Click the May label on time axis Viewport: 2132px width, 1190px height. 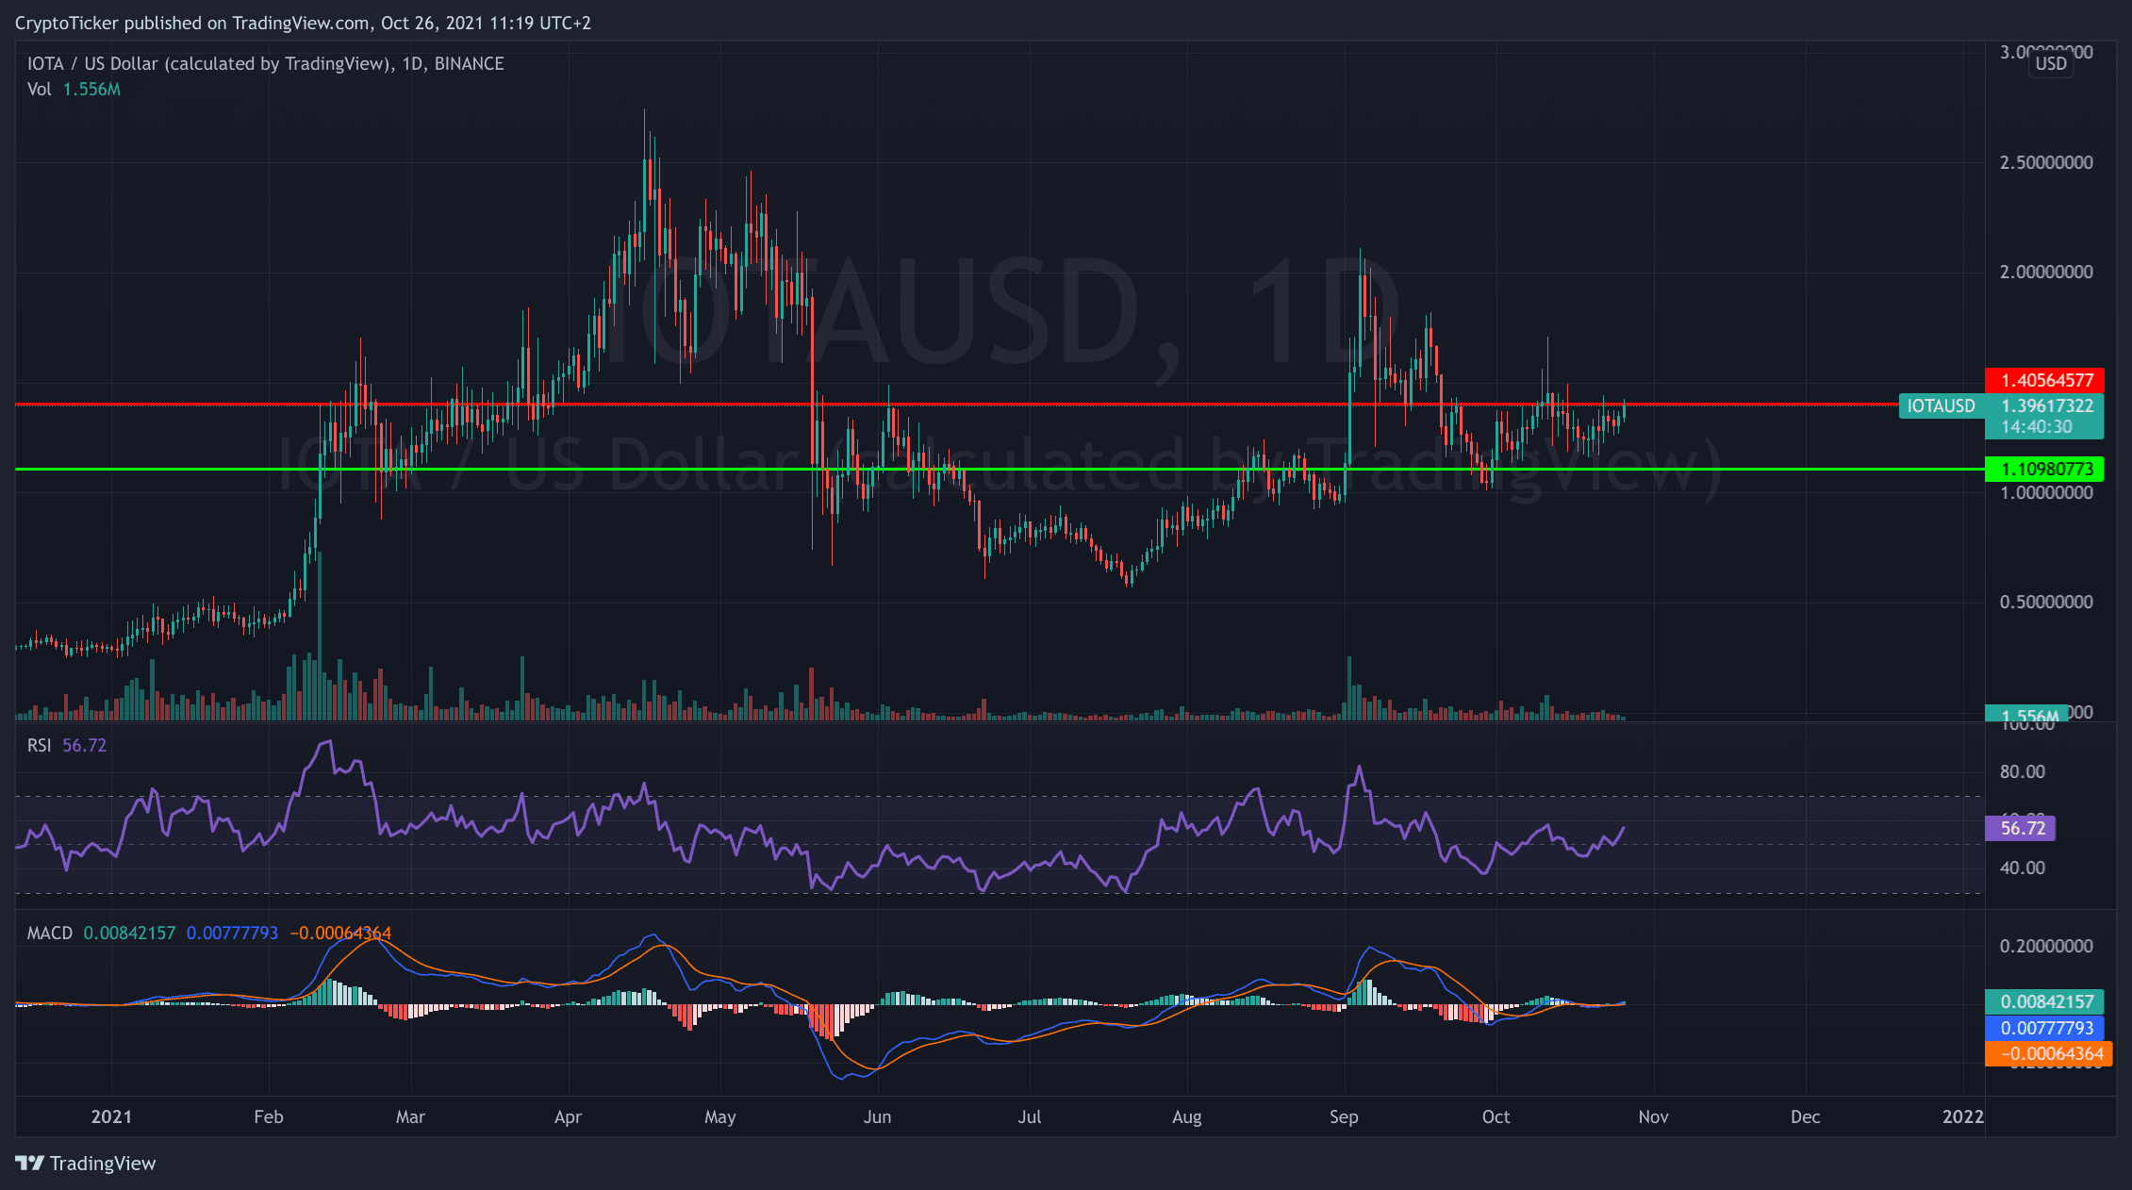pos(719,1117)
